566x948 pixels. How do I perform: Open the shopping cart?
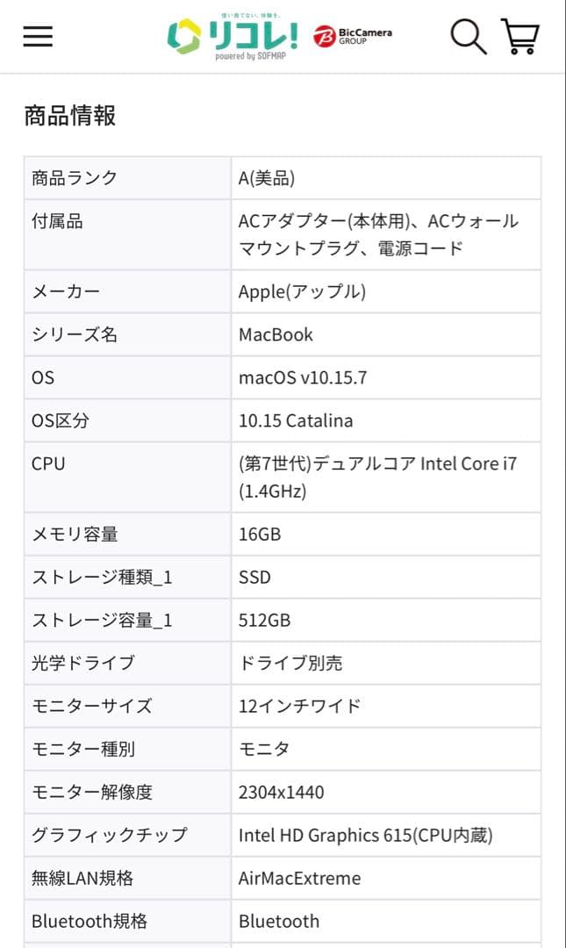(x=519, y=36)
